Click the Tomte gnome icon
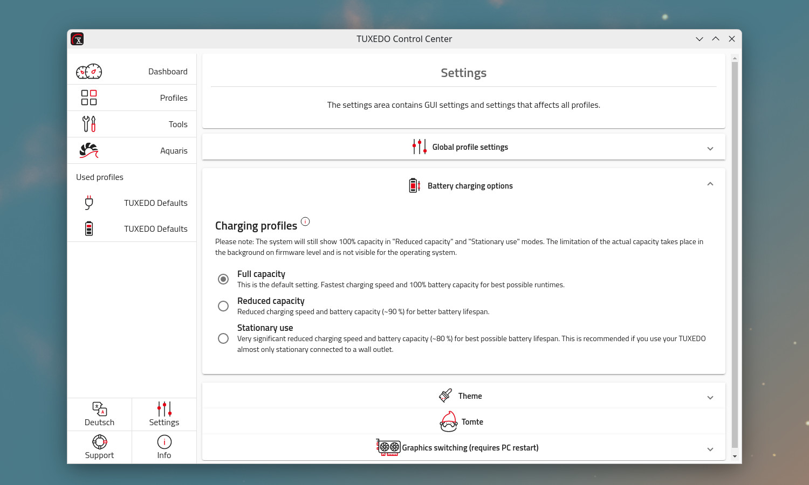This screenshot has width=809, height=485. point(449,422)
